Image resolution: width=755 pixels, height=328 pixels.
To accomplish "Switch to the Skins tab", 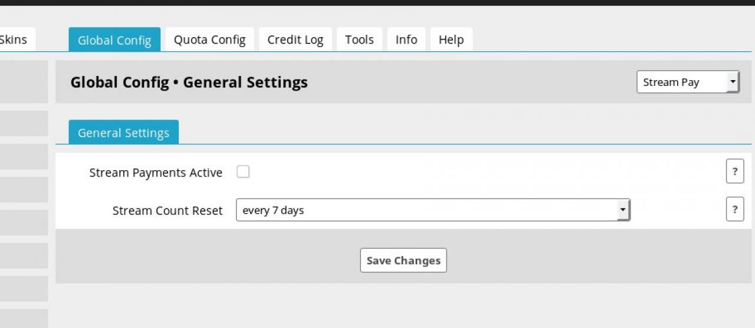I will 14,40.
